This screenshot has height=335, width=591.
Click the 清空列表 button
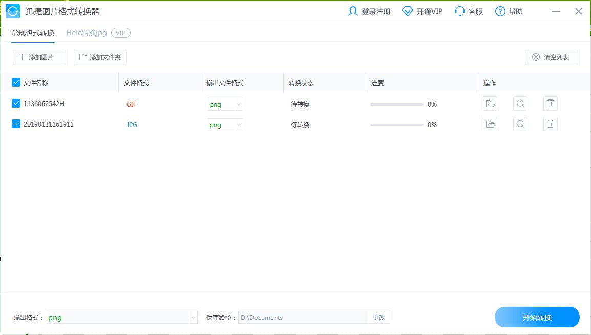click(551, 57)
